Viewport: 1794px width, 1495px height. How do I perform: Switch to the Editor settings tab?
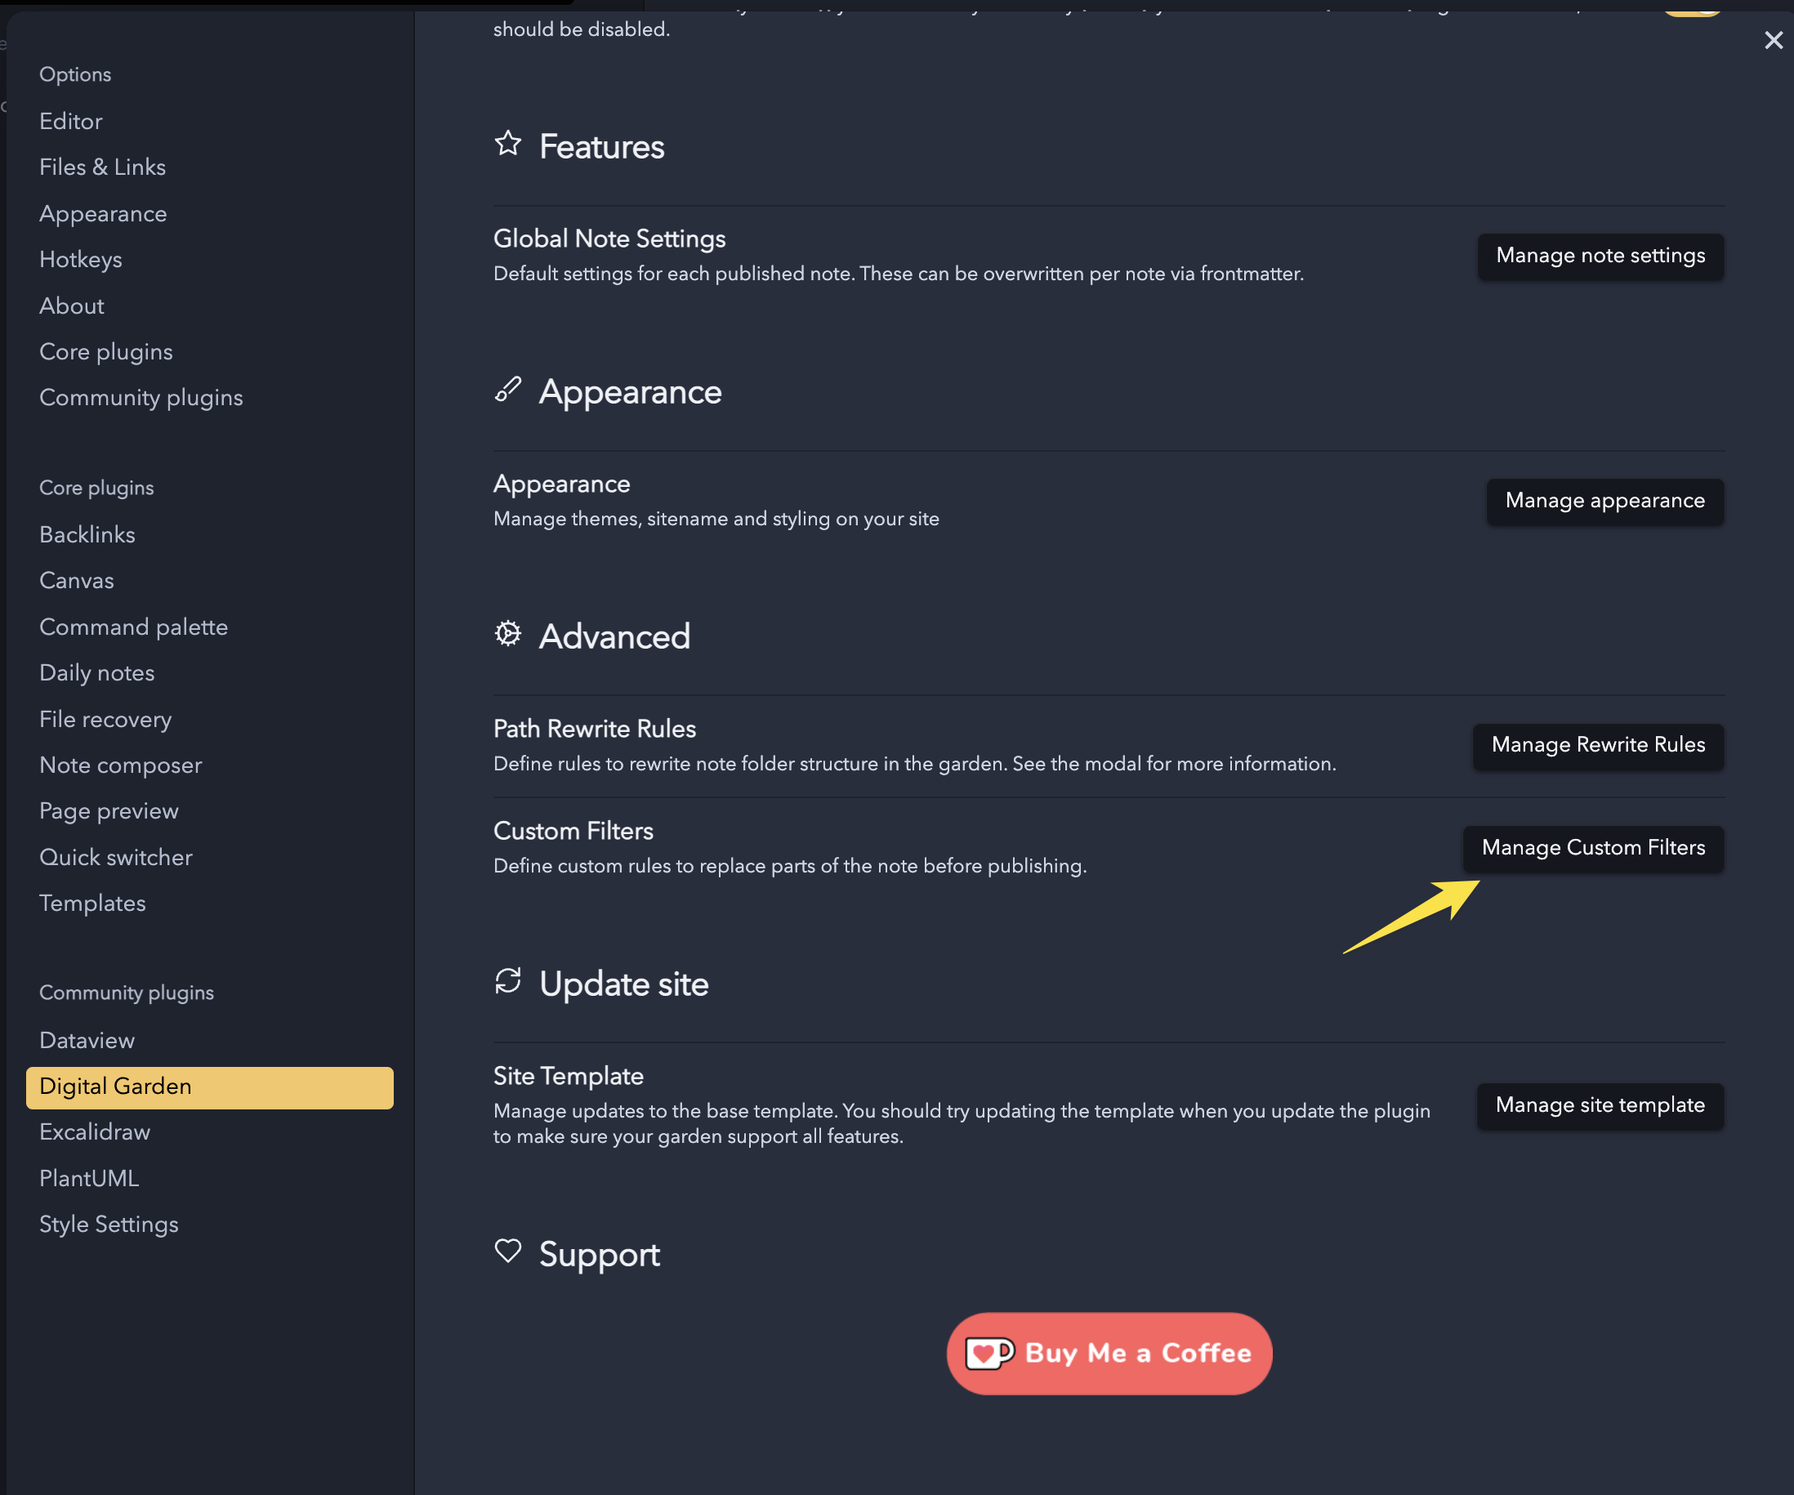(71, 121)
